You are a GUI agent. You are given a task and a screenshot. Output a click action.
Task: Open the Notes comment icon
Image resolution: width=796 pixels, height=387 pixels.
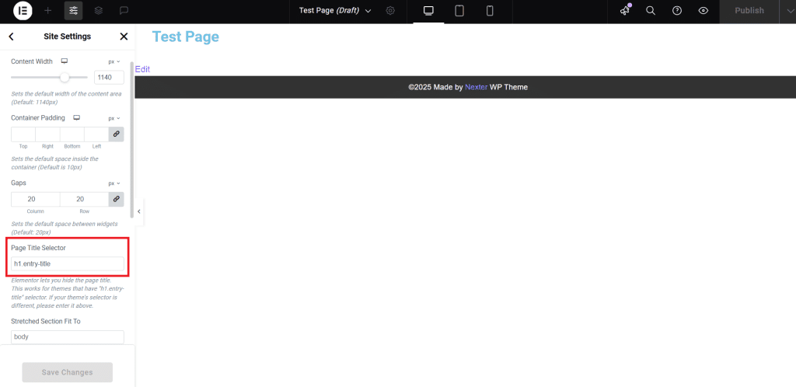click(x=124, y=11)
